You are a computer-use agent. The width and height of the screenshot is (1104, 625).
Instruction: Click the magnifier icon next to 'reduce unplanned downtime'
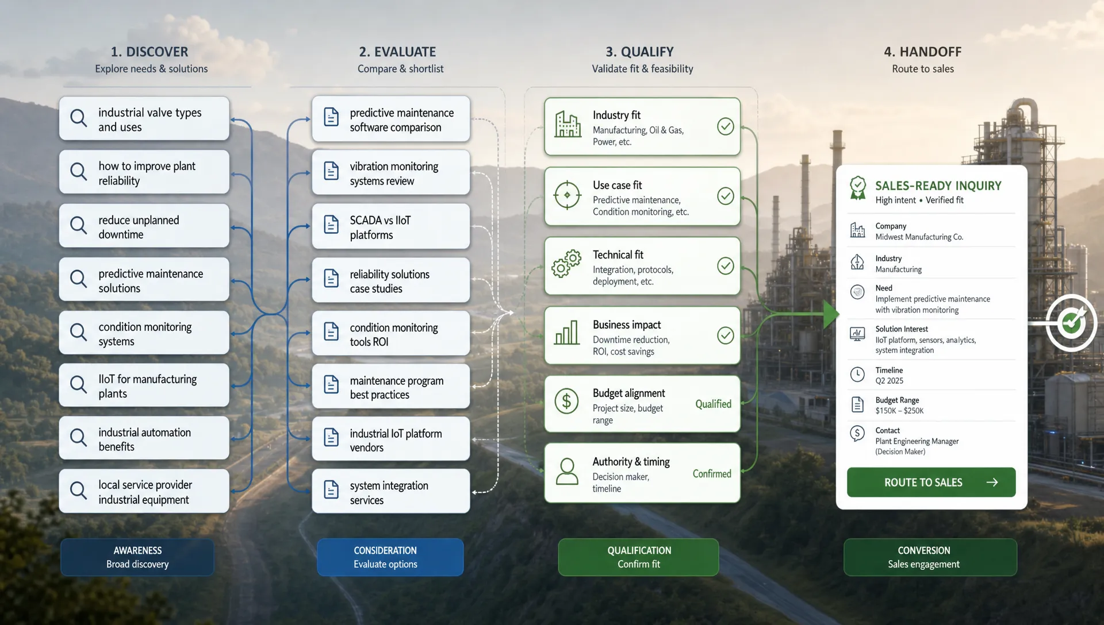(78, 225)
